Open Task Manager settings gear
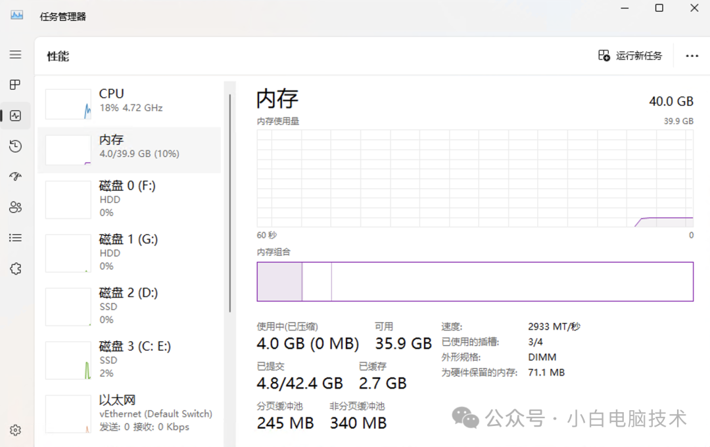 16,431
